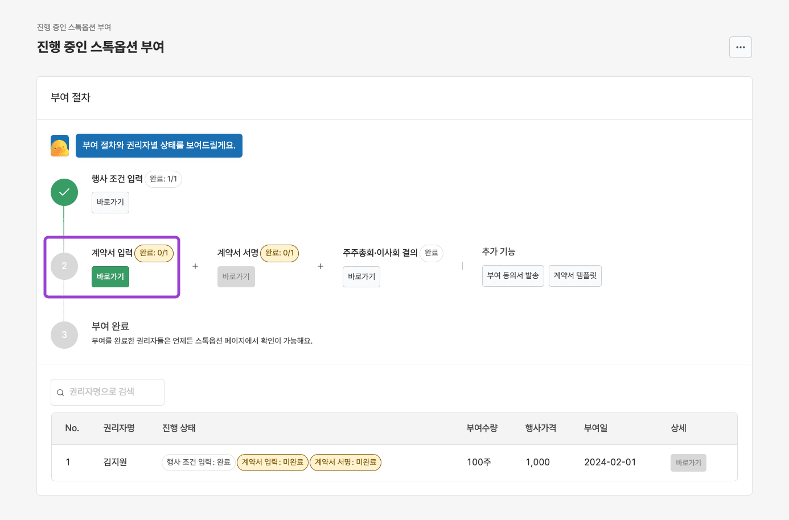This screenshot has width=789, height=520.
Task: Click the green completed step checkmark
Action: 64,192
